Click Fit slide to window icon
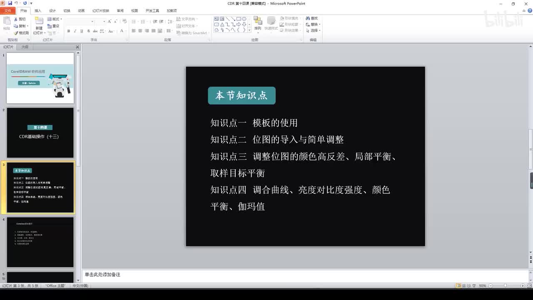The image size is (533, 300). (529, 286)
